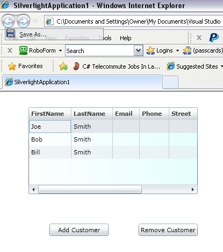Choose Save As from the popup menu
This screenshot has width=223, height=252.
coord(54,34)
